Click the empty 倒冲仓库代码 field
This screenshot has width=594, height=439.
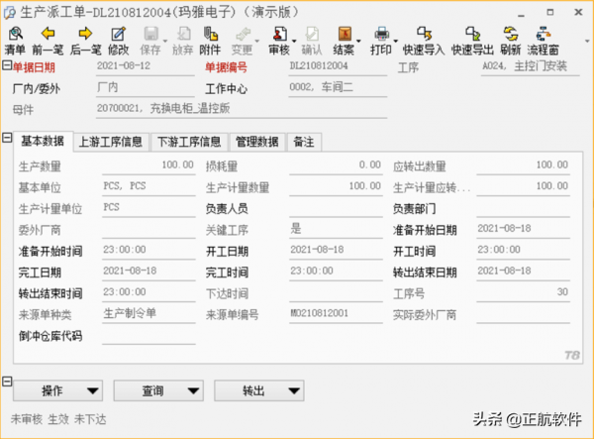pyautogui.click(x=148, y=336)
